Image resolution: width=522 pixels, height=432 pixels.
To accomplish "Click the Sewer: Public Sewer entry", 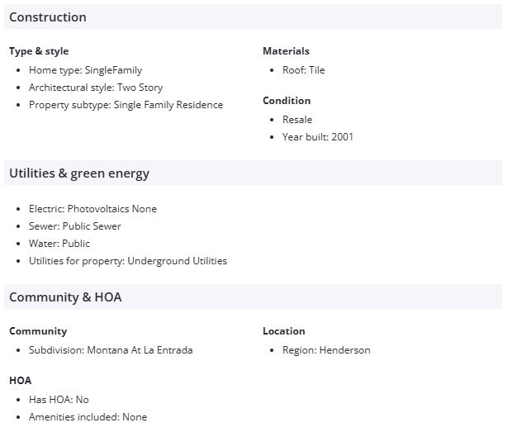I will click(x=74, y=226).
